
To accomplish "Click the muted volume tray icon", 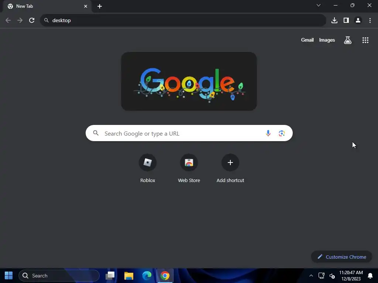I will pyautogui.click(x=332, y=276).
